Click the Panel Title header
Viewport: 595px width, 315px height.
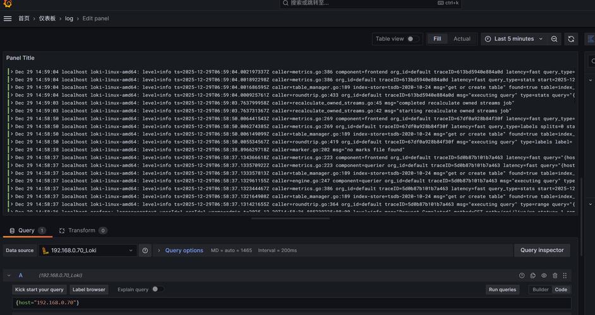(x=20, y=58)
